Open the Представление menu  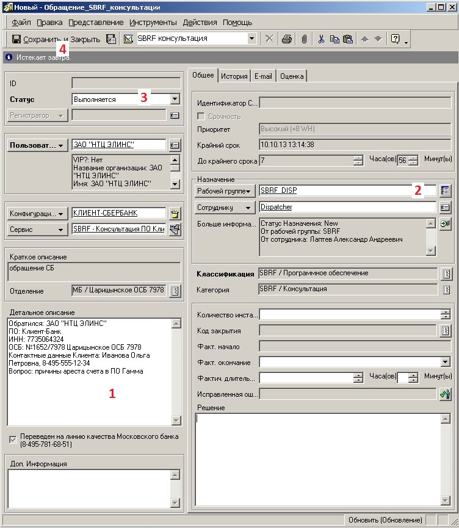96,23
